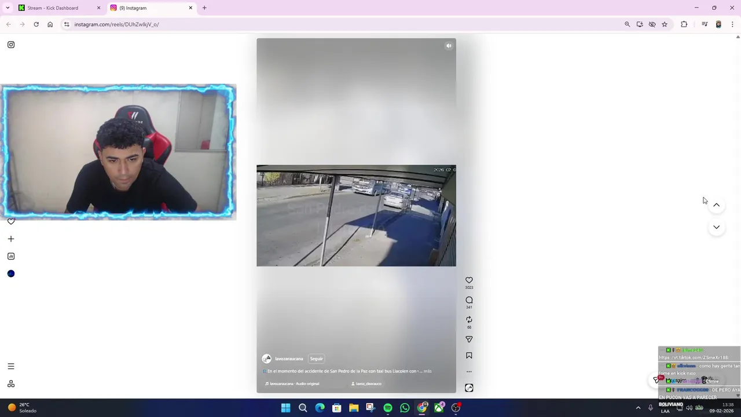The height and width of the screenshot is (417, 741).
Task: Share the reel using paper plane icon
Action: click(469, 339)
